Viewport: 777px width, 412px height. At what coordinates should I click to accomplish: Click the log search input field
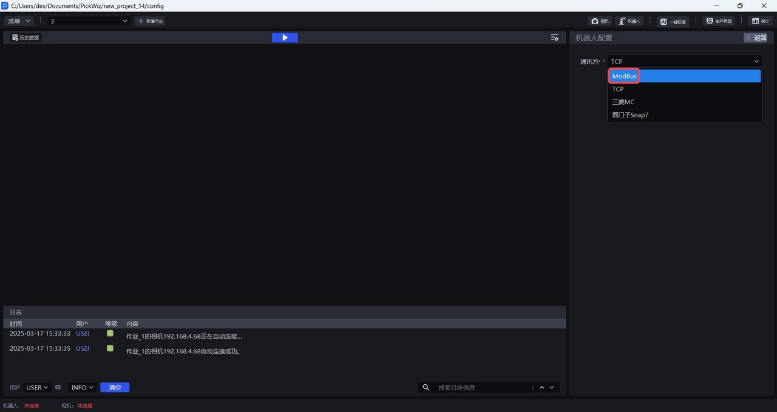pyautogui.click(x=483, y=388)
